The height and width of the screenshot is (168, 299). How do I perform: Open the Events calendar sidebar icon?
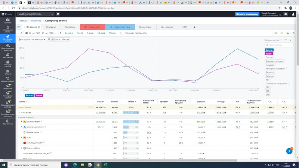pos(7,63)
